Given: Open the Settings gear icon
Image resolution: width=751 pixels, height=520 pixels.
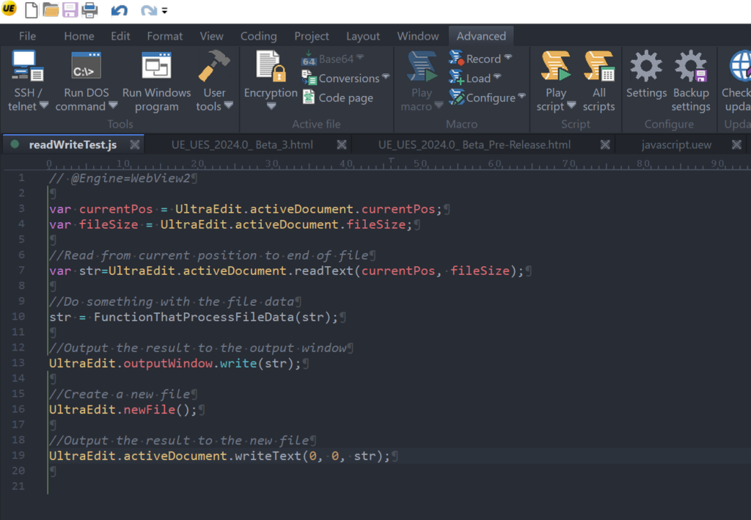Looking at the screenshot, I should point(646,65).
